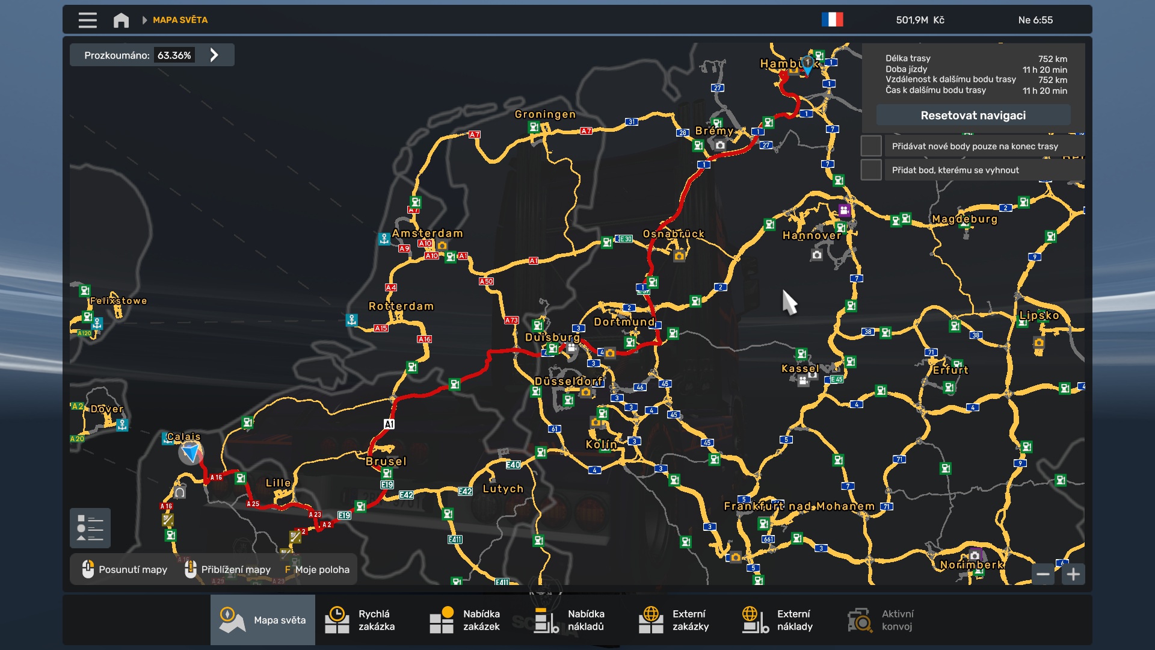Click the Rotterdam port anchor icon
1155x650 pixels.
[352, 320]
